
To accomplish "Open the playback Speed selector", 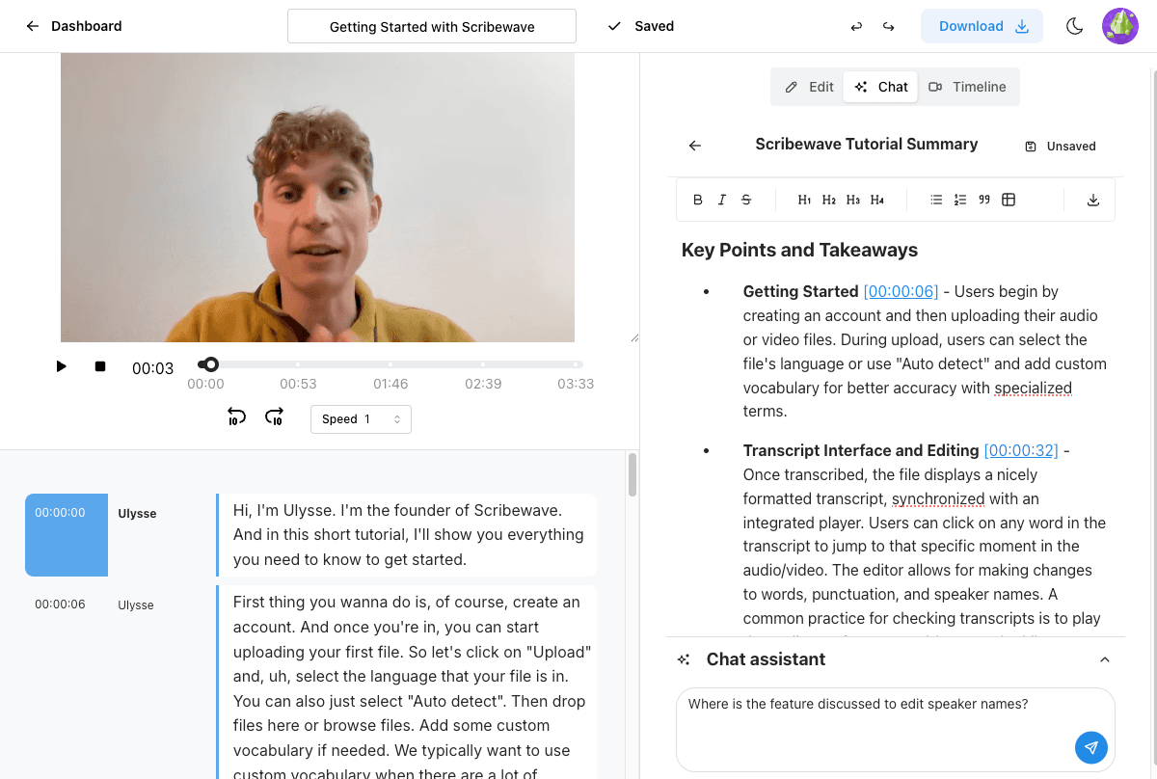I will pyautogui.click(x=361, y=419).
